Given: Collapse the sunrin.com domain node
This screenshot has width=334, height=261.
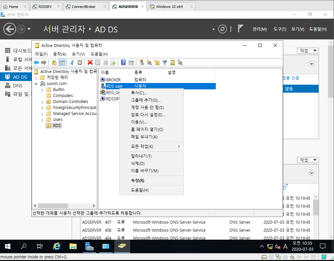Looking at the screenshot, I should click(x=36, y=84).
